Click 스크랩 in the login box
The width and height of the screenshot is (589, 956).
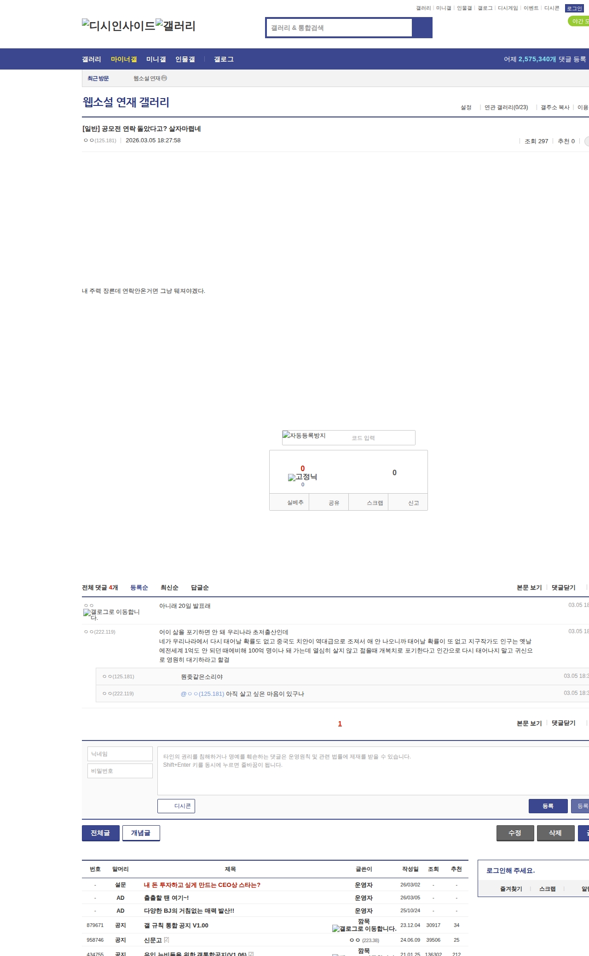[548, 889]
